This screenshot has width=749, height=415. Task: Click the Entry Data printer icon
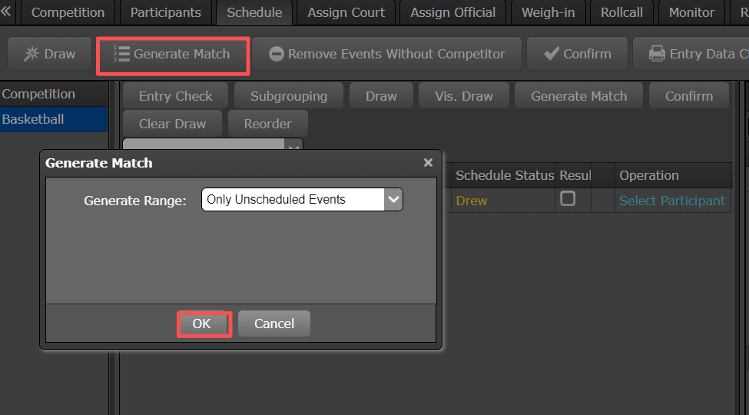pos(657,54)
